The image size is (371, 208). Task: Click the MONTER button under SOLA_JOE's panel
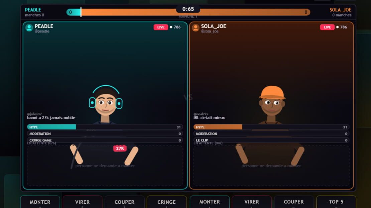[209, 202]
